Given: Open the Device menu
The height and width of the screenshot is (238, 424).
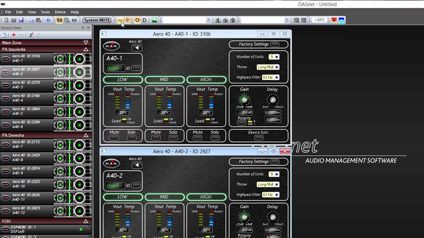Looking at the screenshot, I should [x=60, y=12].
